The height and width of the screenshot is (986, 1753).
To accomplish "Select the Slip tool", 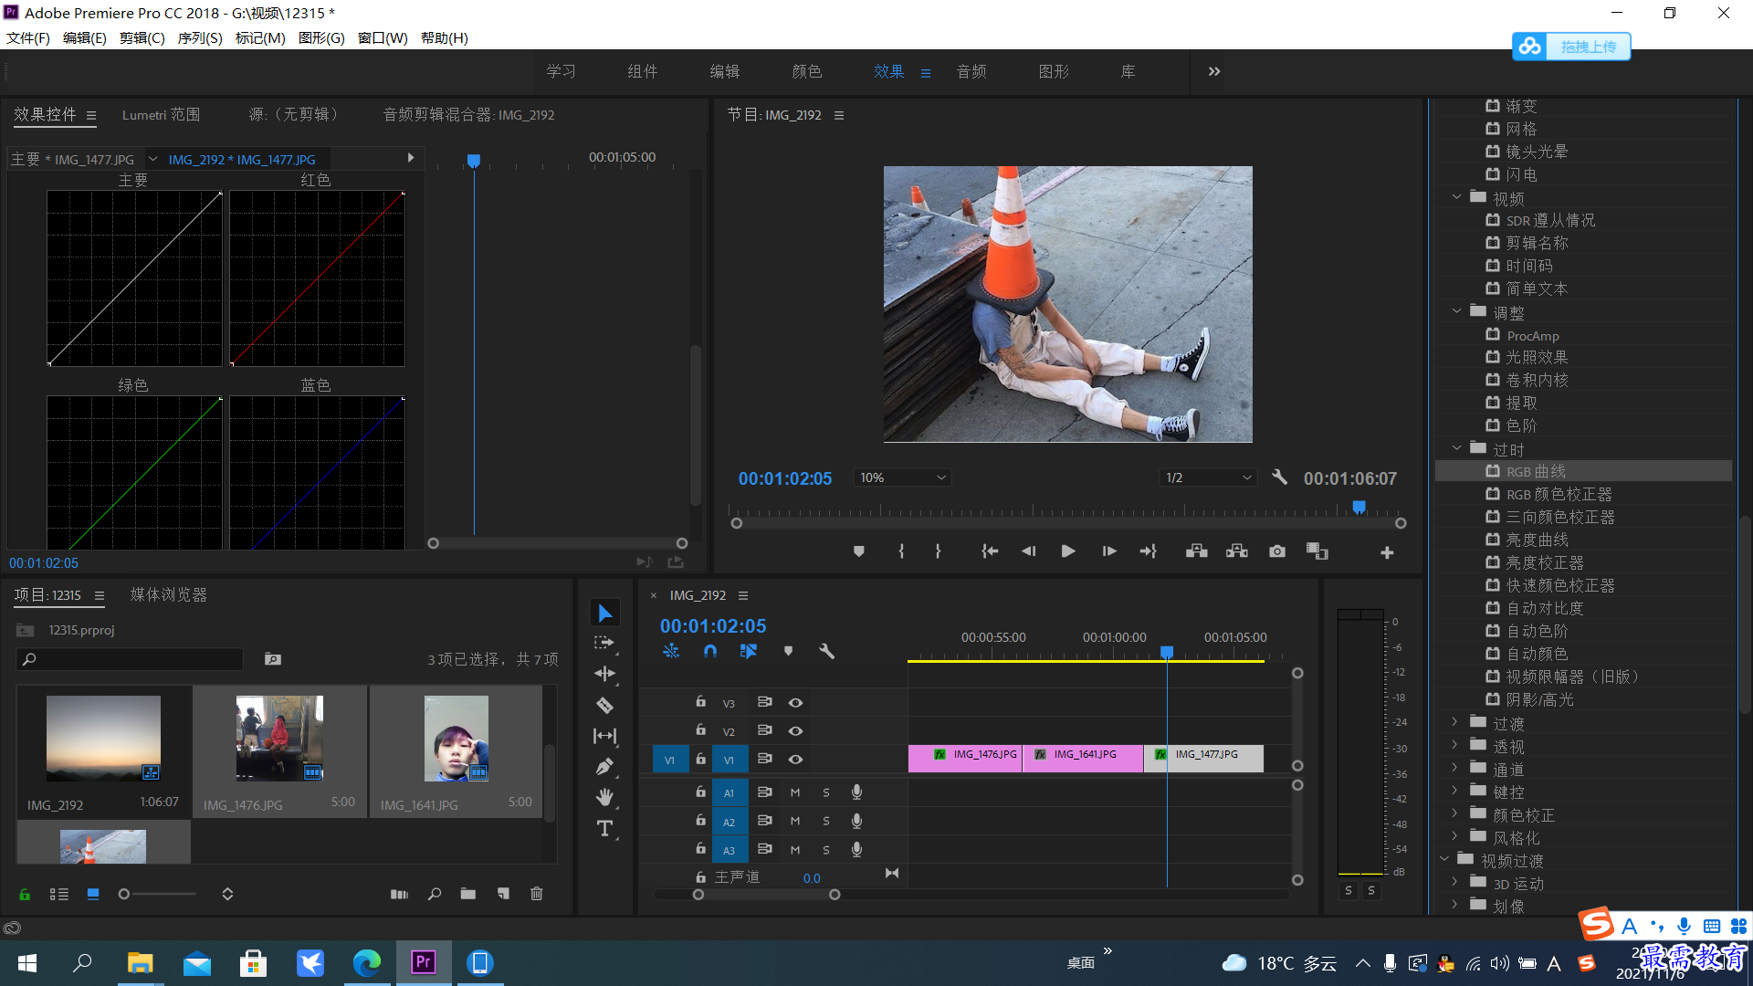I will [604, 736].
